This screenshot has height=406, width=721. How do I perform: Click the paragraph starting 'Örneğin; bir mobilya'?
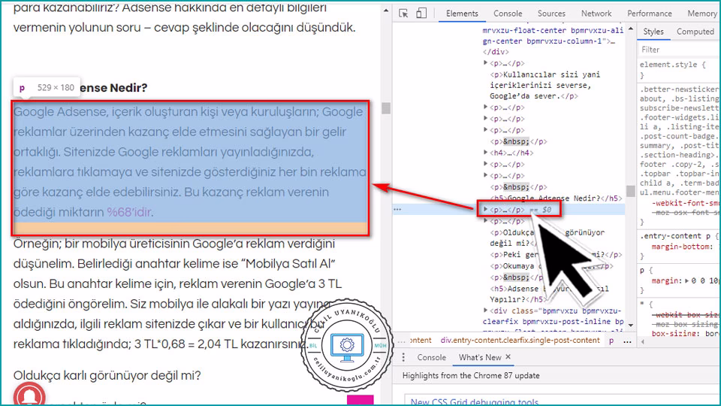click(177, 294)
